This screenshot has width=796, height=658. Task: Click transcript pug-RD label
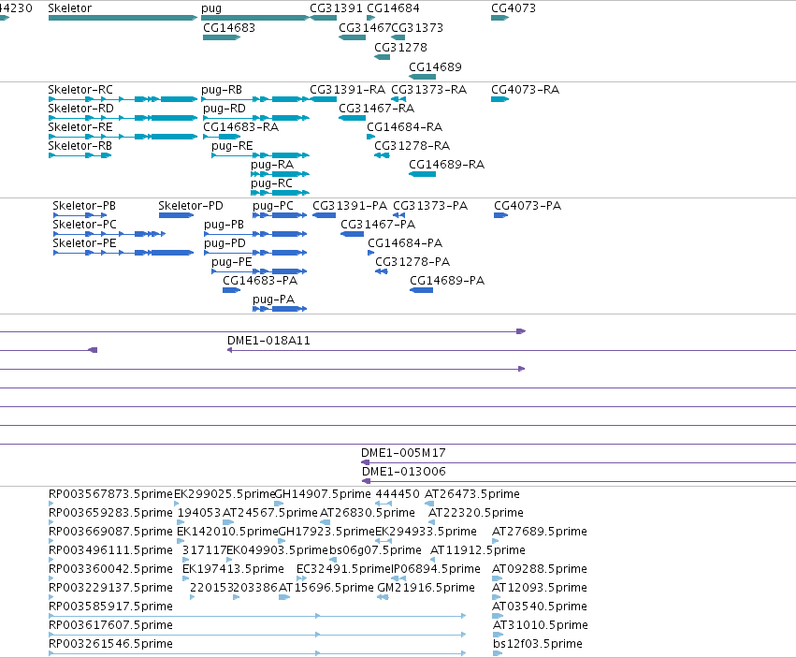pyautogui.click(x=224, y=109)
